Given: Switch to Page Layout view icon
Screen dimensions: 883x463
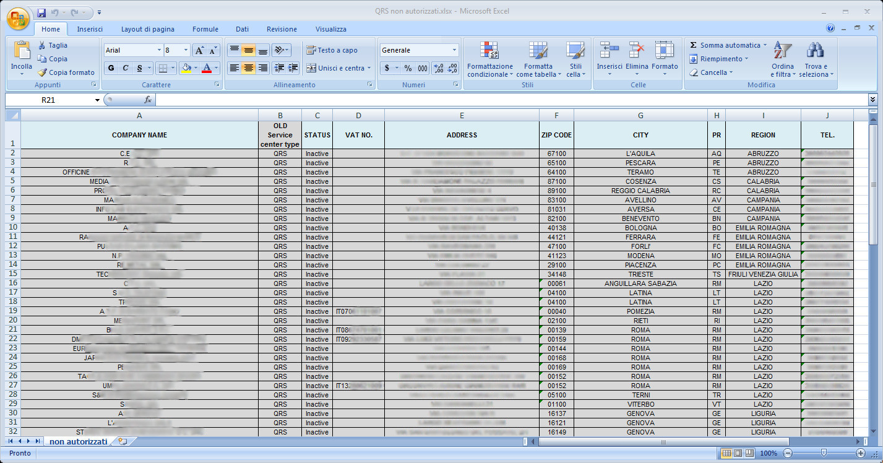Looking at the screenshot, I should click(x=738, y=453).
